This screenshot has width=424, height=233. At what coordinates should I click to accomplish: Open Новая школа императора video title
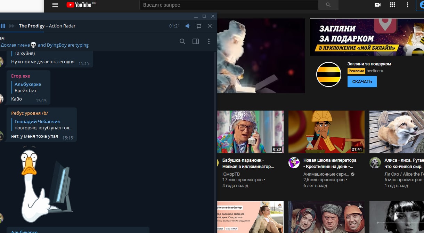click(330, 163)
